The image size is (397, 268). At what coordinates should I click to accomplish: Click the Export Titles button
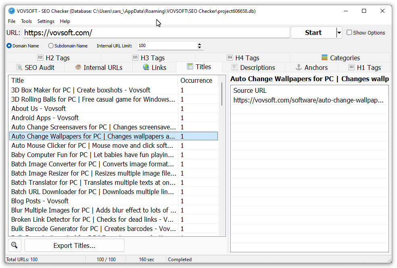pyautogui.click(x=74, y=245)
